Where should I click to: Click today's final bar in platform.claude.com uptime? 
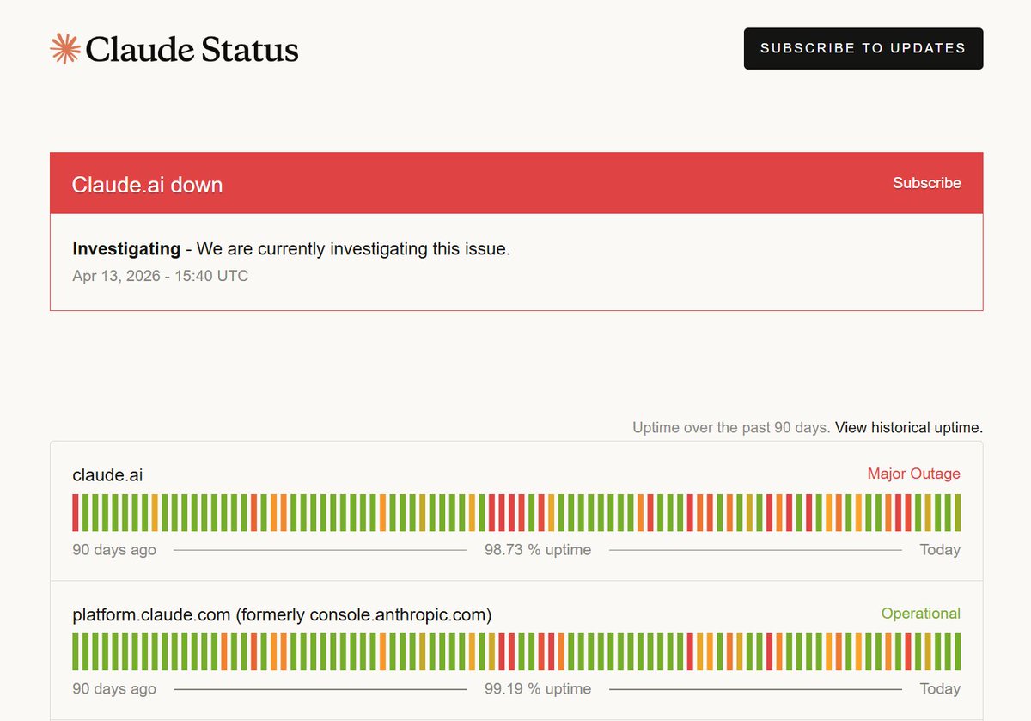point(958,652)
